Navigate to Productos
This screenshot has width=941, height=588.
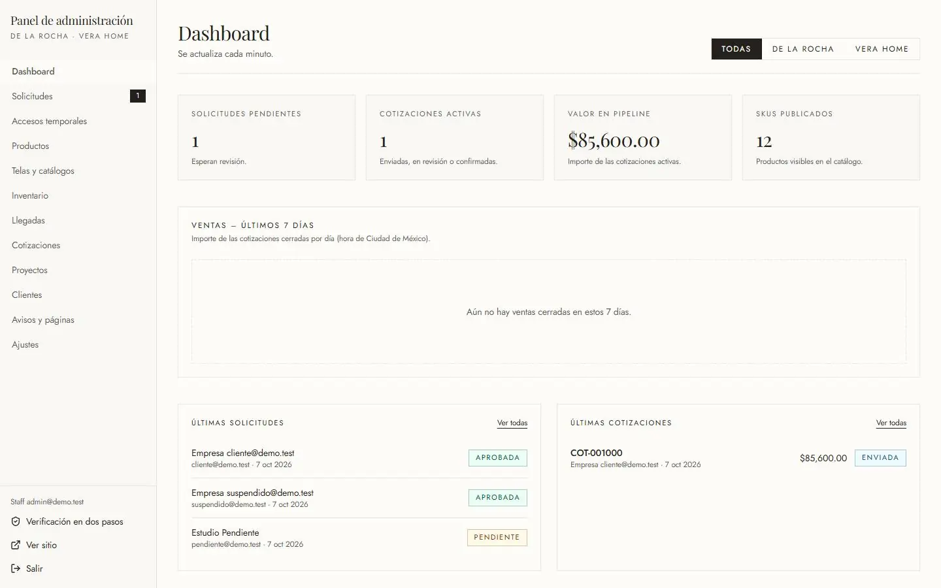(78, 146)
